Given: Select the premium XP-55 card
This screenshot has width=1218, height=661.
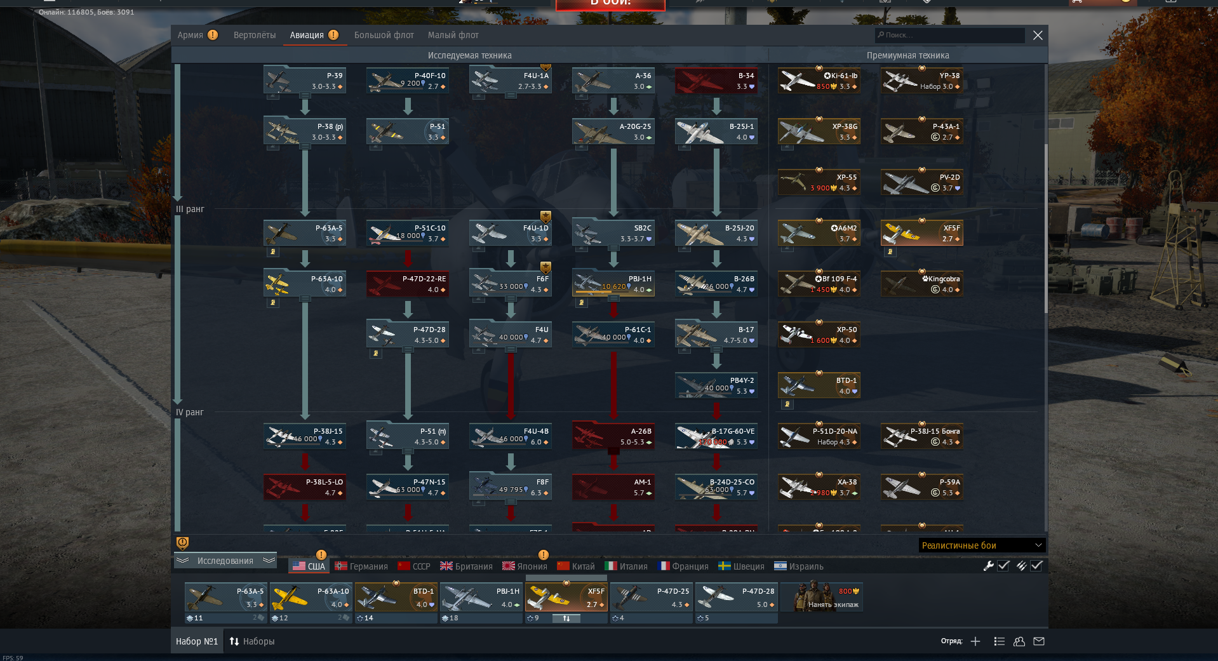Looking at the screenshot, I should click(819, 182).
